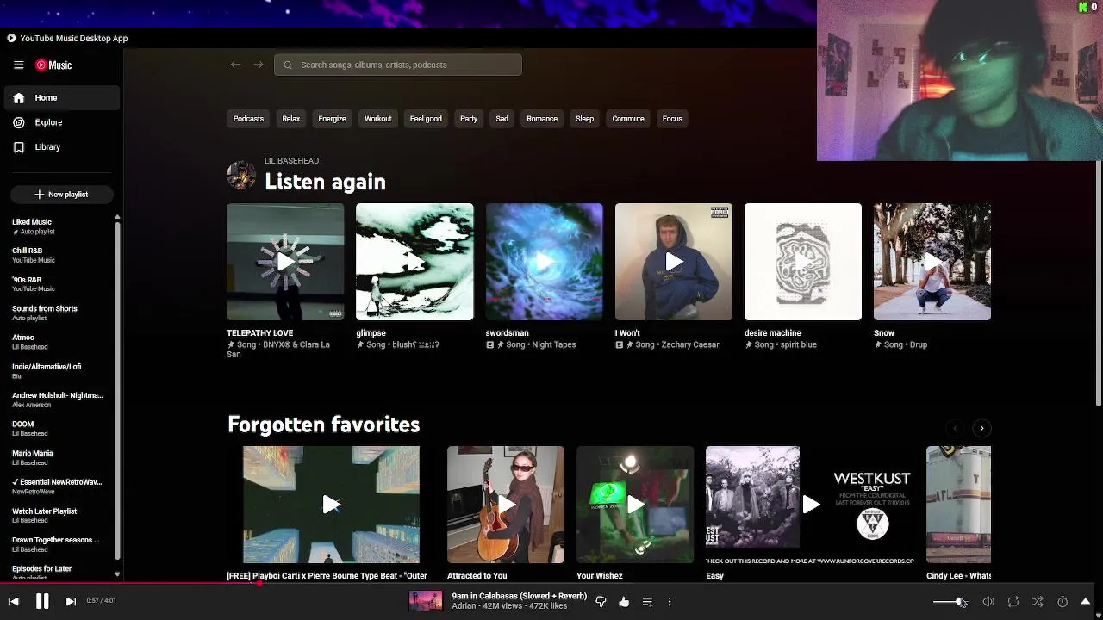1103x620 pixels.
Task: Select the Workout mood chip
Action: 377,119
